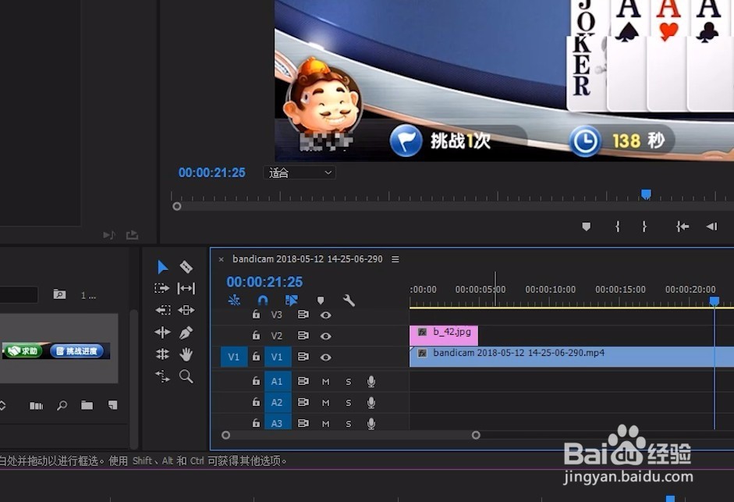This screenshot has height=502, width=734.
Task: Solo audio track A2
Action: coord(348,403)
